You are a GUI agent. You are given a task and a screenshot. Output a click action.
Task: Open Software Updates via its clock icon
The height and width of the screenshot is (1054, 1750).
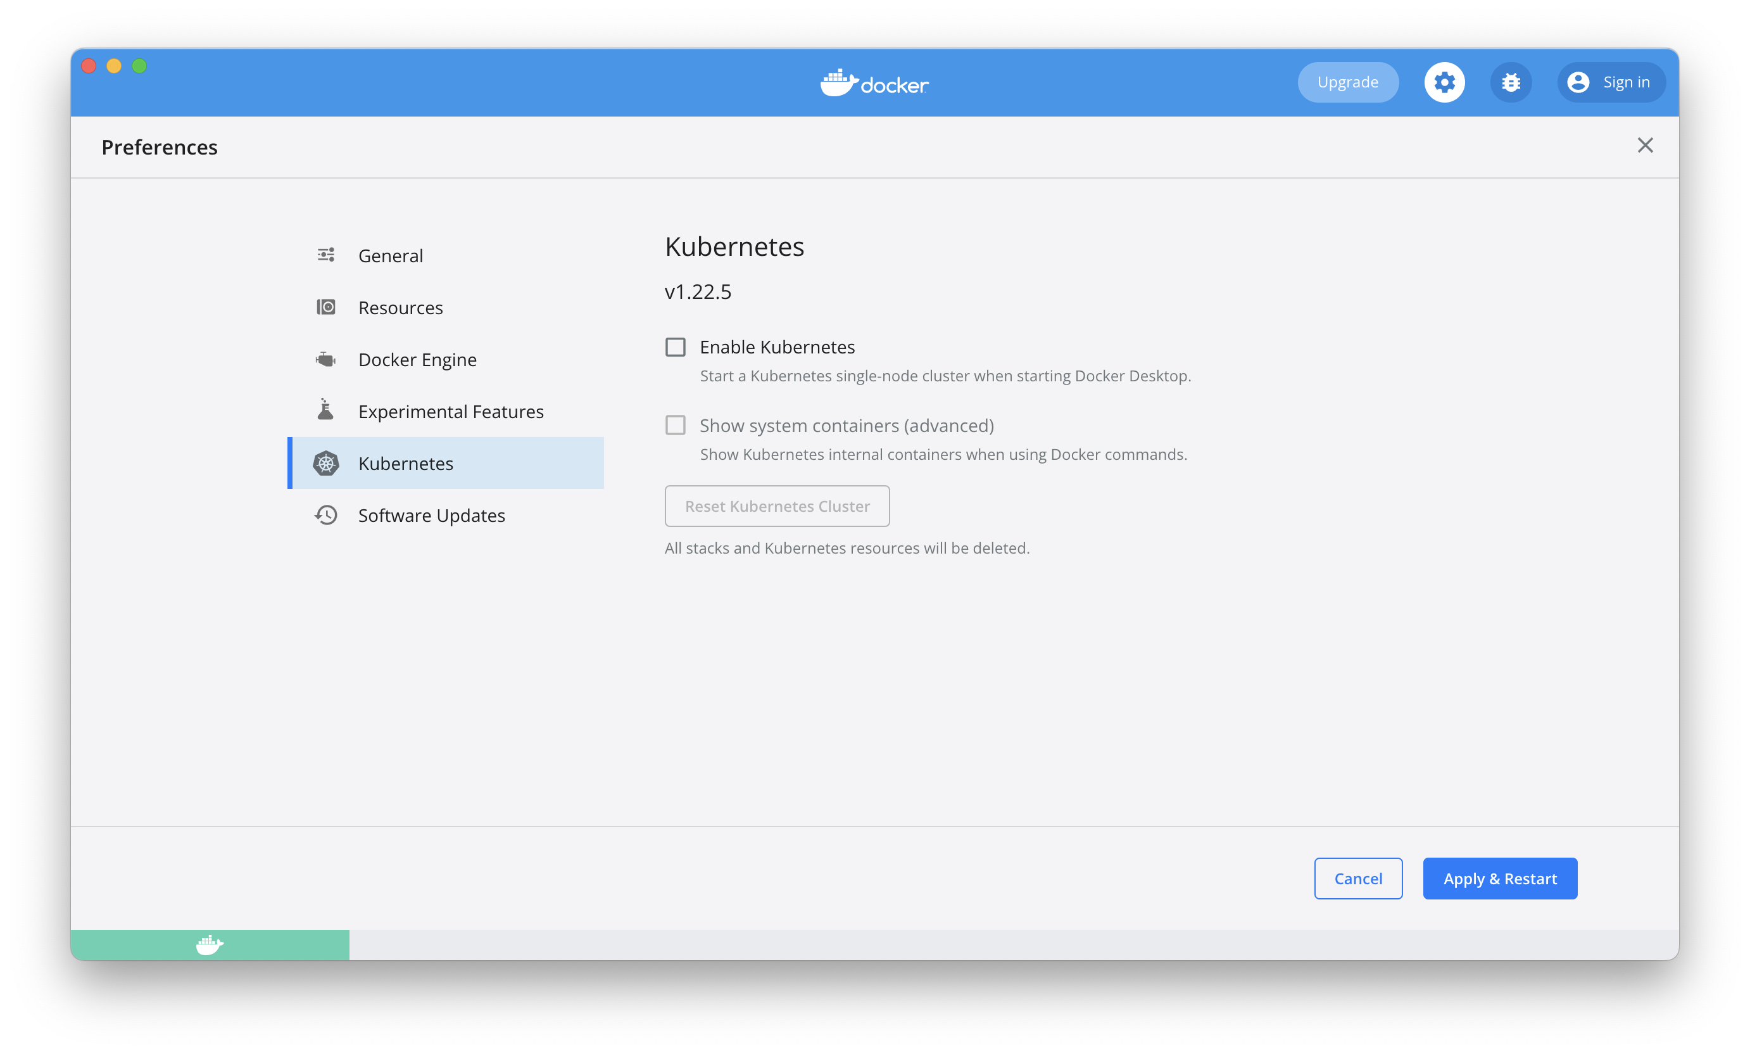click(326, 515)
